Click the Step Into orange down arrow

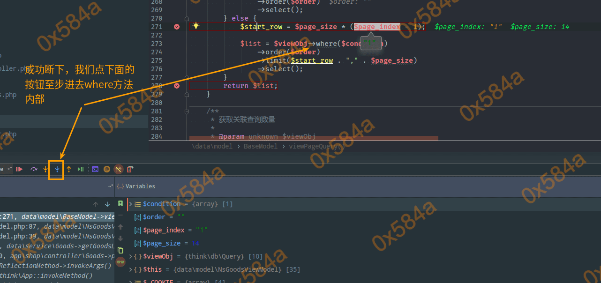pos(45,169)
